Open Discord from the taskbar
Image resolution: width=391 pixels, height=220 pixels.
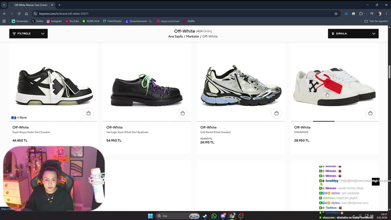[223, 216]
